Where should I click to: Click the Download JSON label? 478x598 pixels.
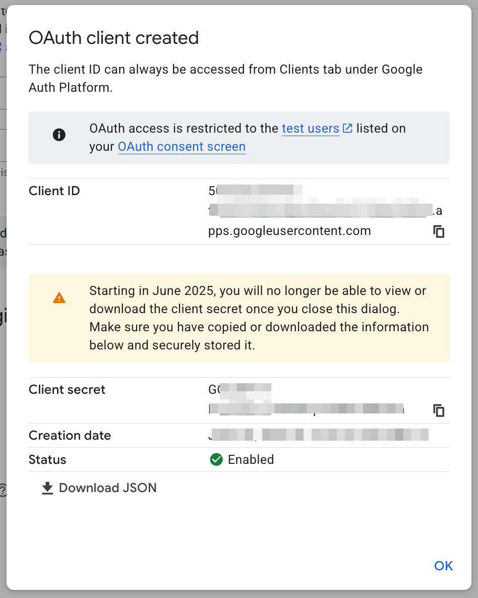coord(107,488)
